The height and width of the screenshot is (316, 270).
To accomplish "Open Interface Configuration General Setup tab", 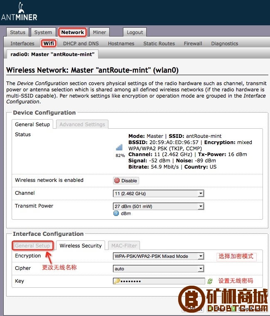I will [x=32, y=246].
